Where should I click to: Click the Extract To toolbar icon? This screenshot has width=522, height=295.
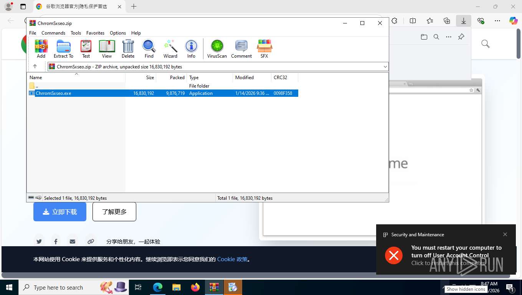tap(63, 49)
